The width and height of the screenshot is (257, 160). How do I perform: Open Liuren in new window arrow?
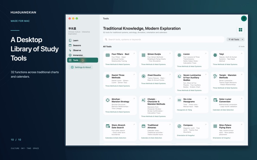[x=206, y=53]
